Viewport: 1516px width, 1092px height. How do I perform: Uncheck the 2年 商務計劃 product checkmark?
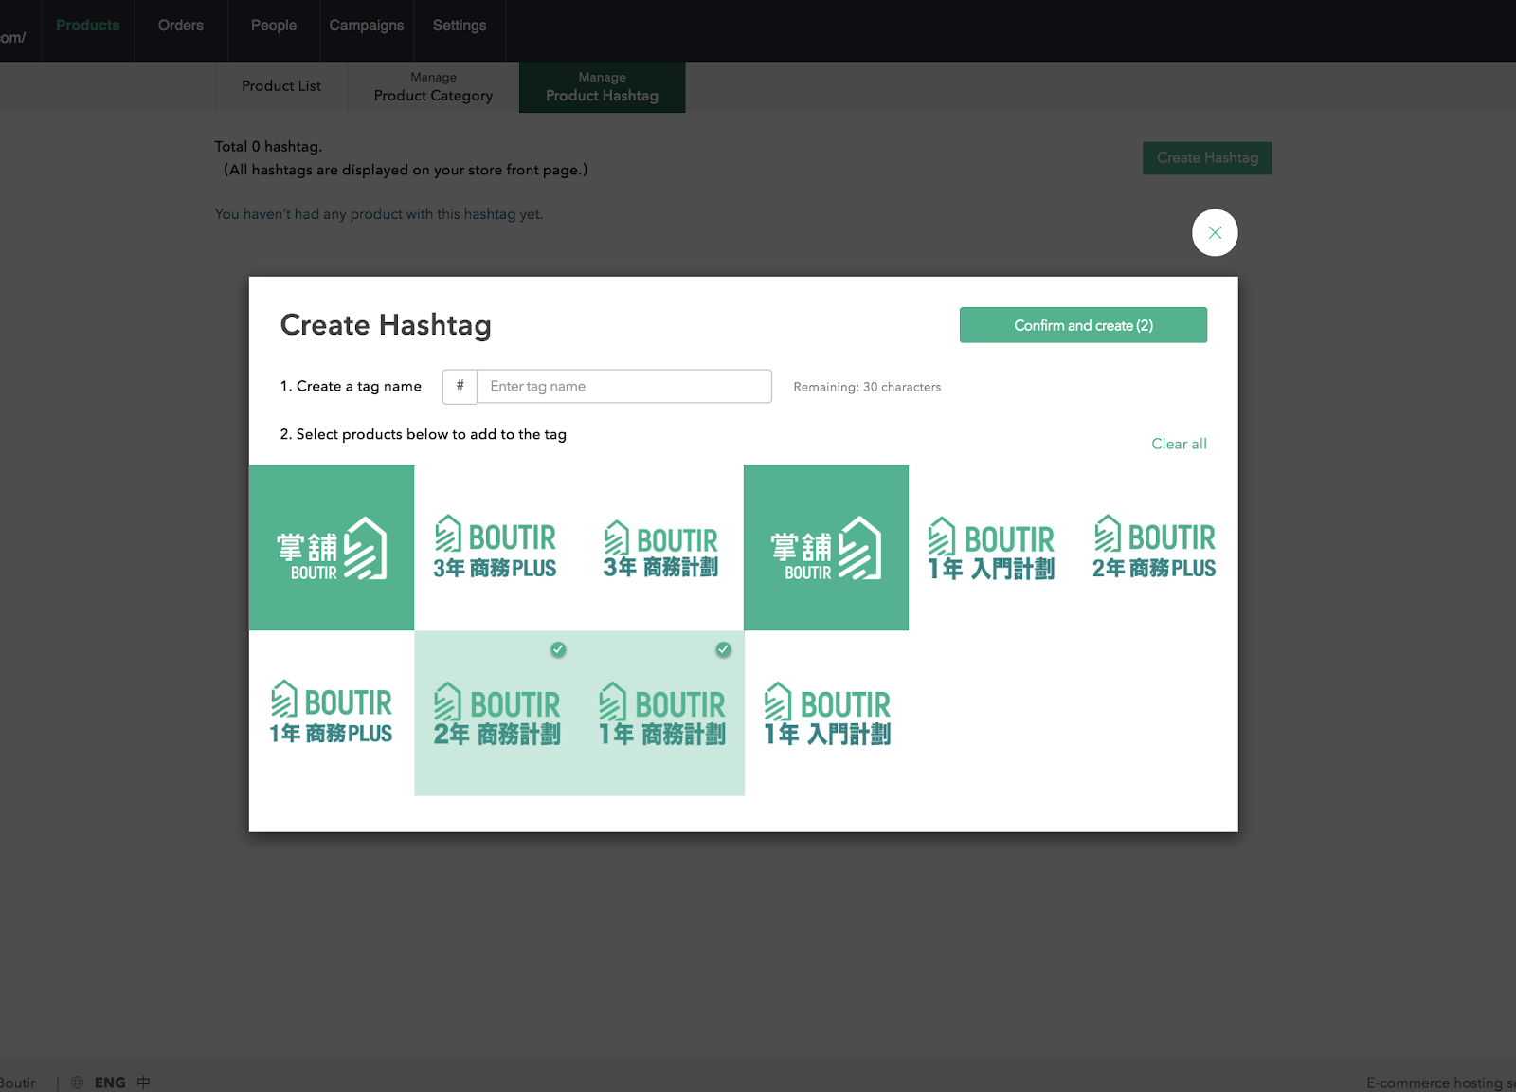[558, 649]
